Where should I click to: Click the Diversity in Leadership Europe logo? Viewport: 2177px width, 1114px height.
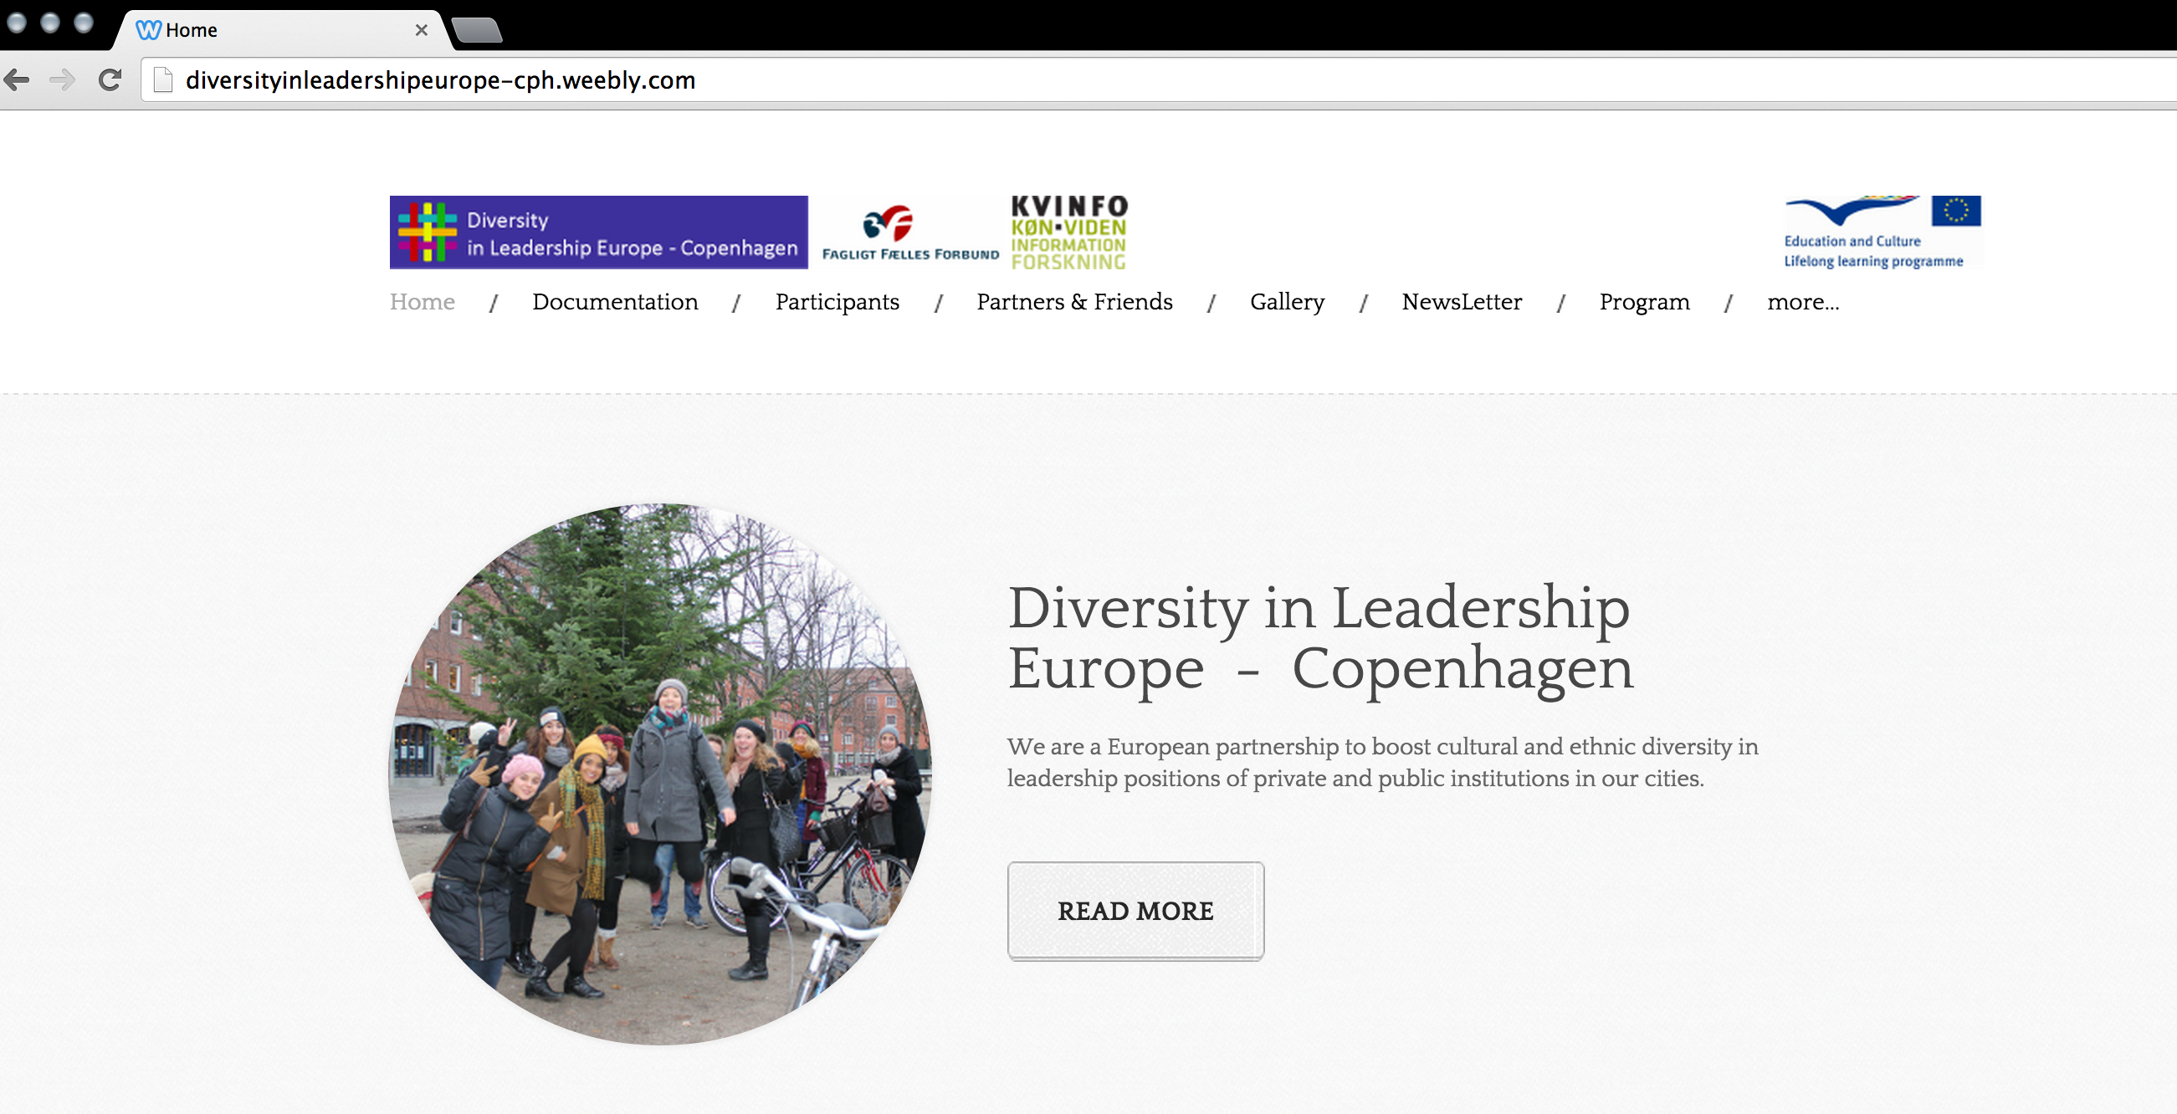tap(598, 233)
